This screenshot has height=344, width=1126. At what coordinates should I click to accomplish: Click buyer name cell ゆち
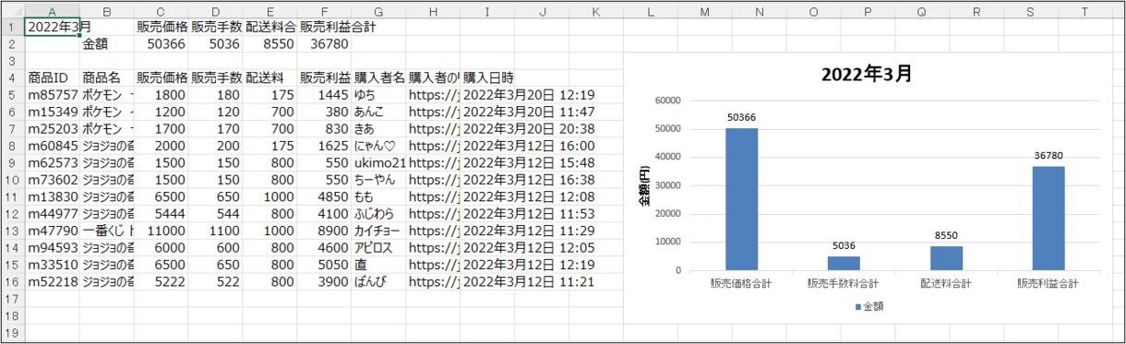378,94
